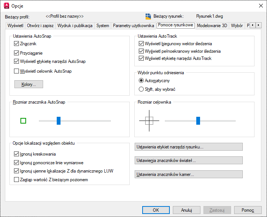Open the Wydruk i publikacja tab

pyautogui.click(x=75, y=26)
